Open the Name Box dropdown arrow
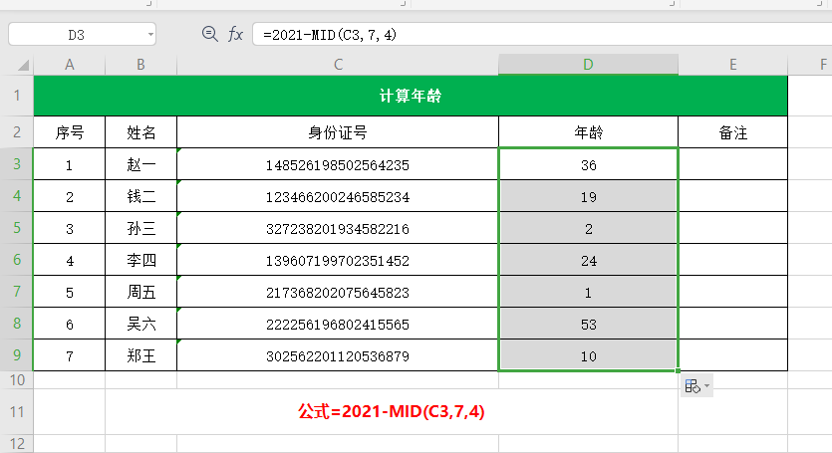The height and width of the screenshot is (453, 832). click(150, 35)
